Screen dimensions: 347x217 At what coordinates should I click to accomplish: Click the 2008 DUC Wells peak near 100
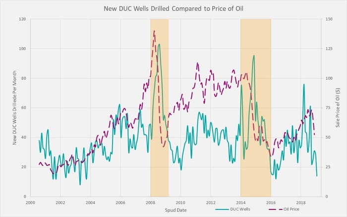pyautogui.click(x=159, y=44)
